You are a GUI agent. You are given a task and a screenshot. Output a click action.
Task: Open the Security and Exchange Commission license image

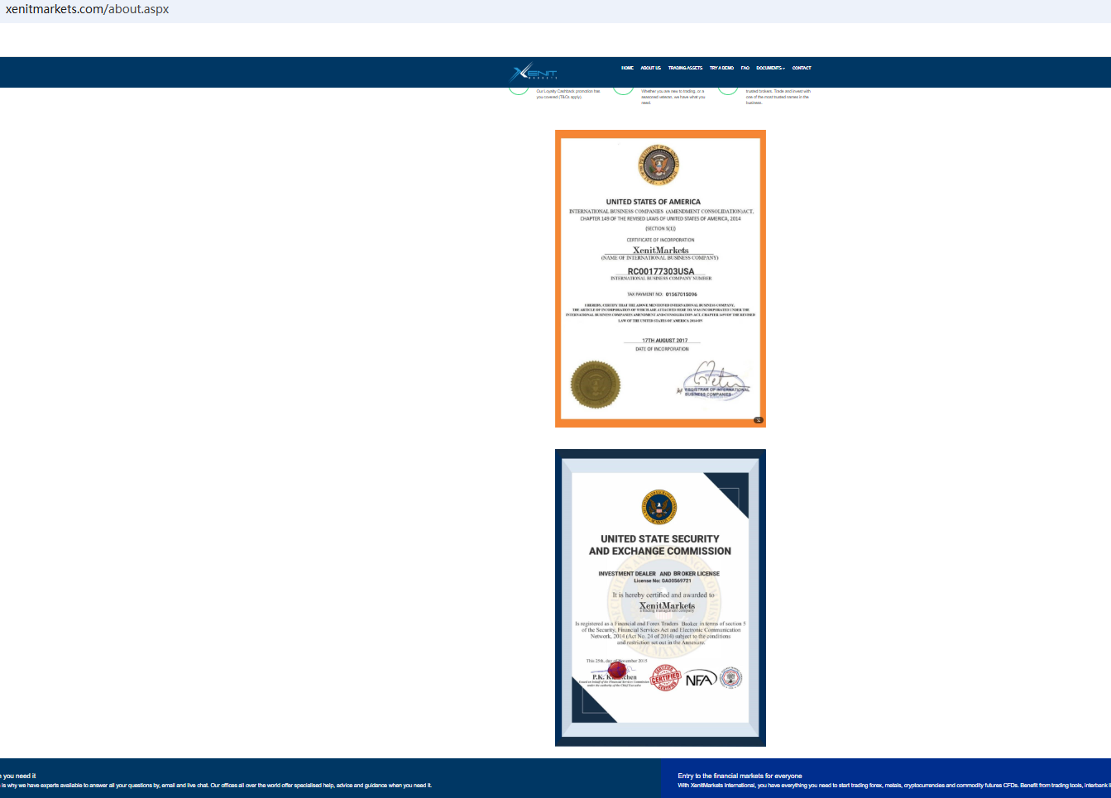pyautogui.click(x=660, y=598)
